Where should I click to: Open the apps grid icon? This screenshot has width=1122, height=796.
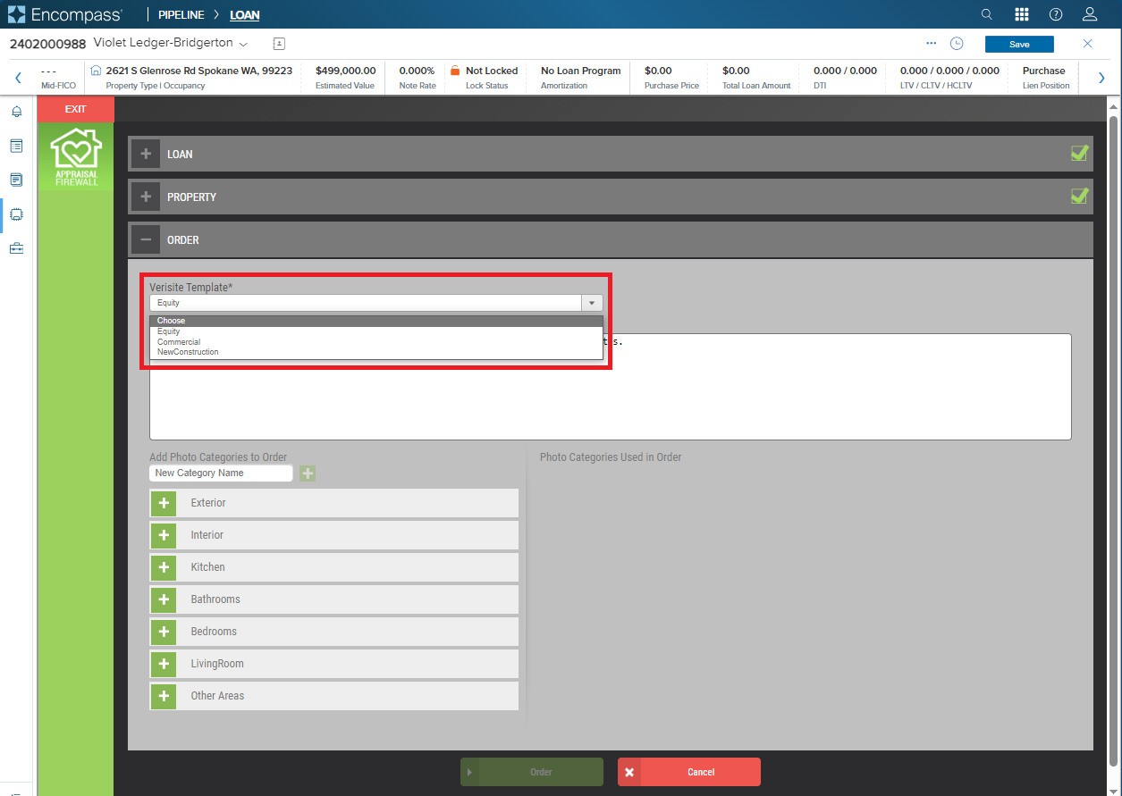click(x=1022, y=14)
